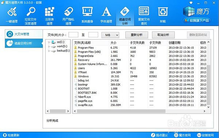Expand the os(C:) drive node
Screen dimensions: 219x138
[49, 42]
